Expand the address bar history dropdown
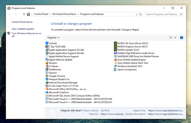 137,14
